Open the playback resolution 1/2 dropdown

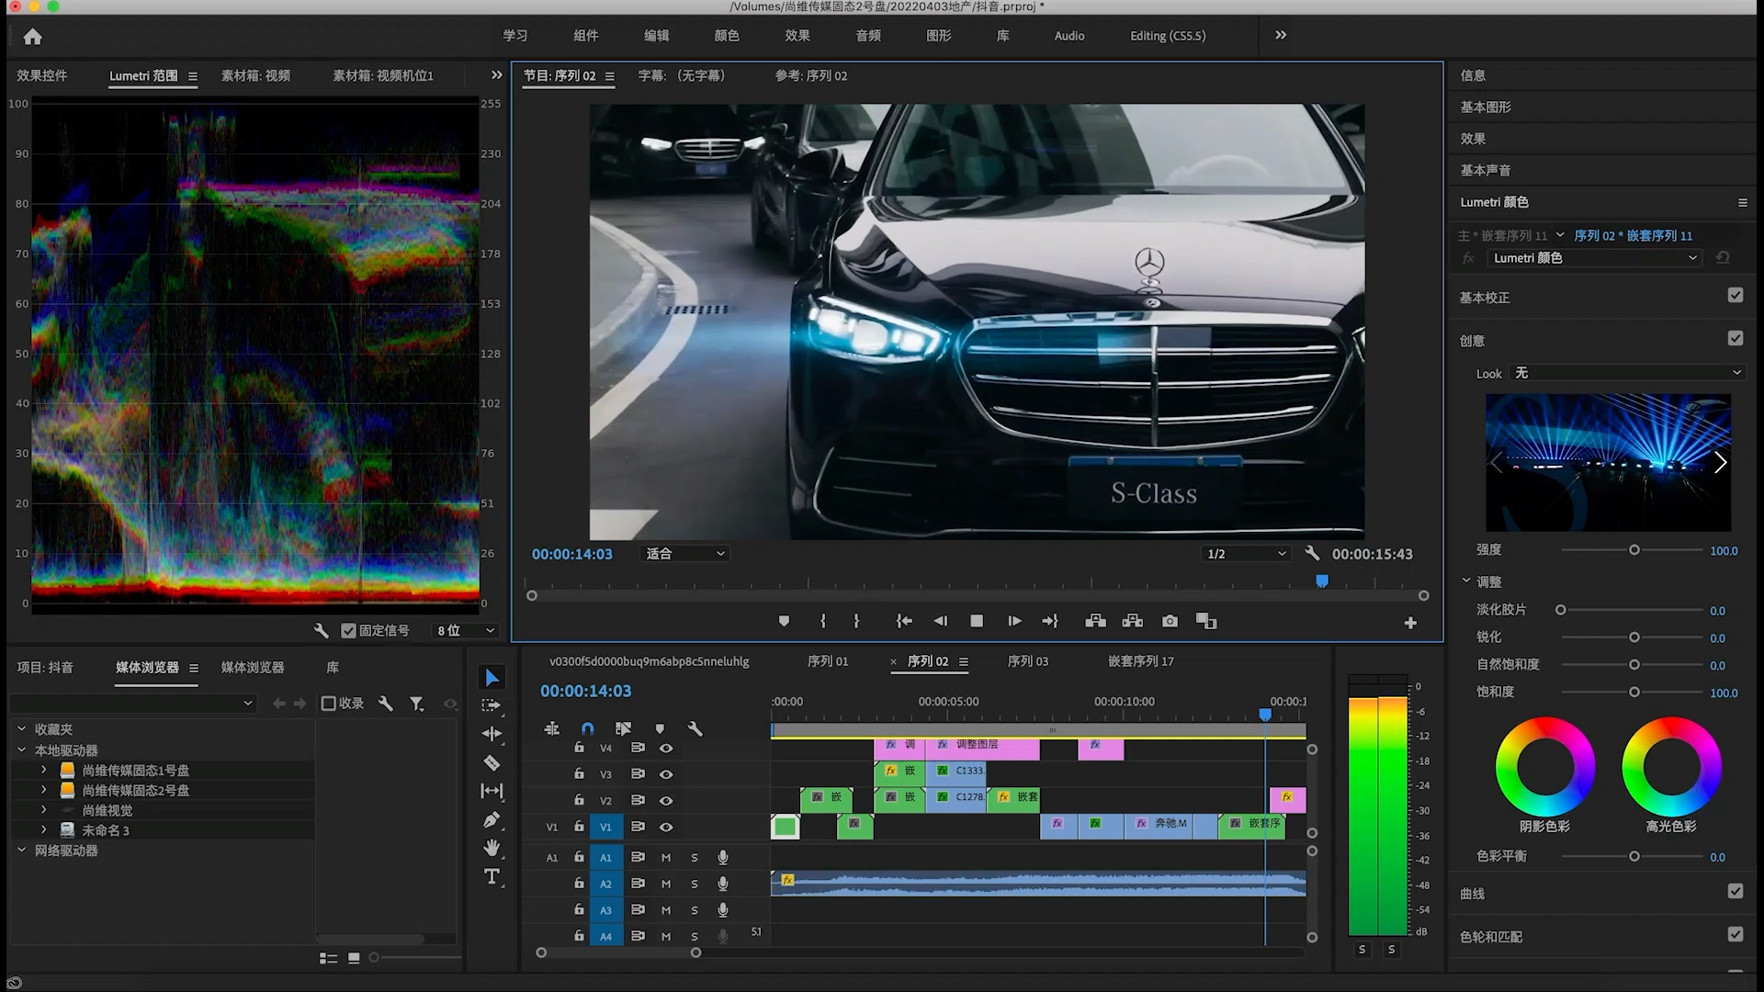1246,554
